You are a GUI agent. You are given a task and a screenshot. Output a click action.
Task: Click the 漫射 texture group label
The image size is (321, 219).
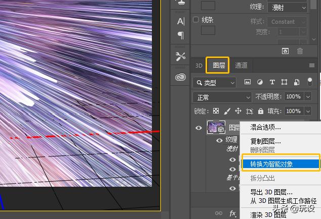pyautogui.click(x=232, y=149)
